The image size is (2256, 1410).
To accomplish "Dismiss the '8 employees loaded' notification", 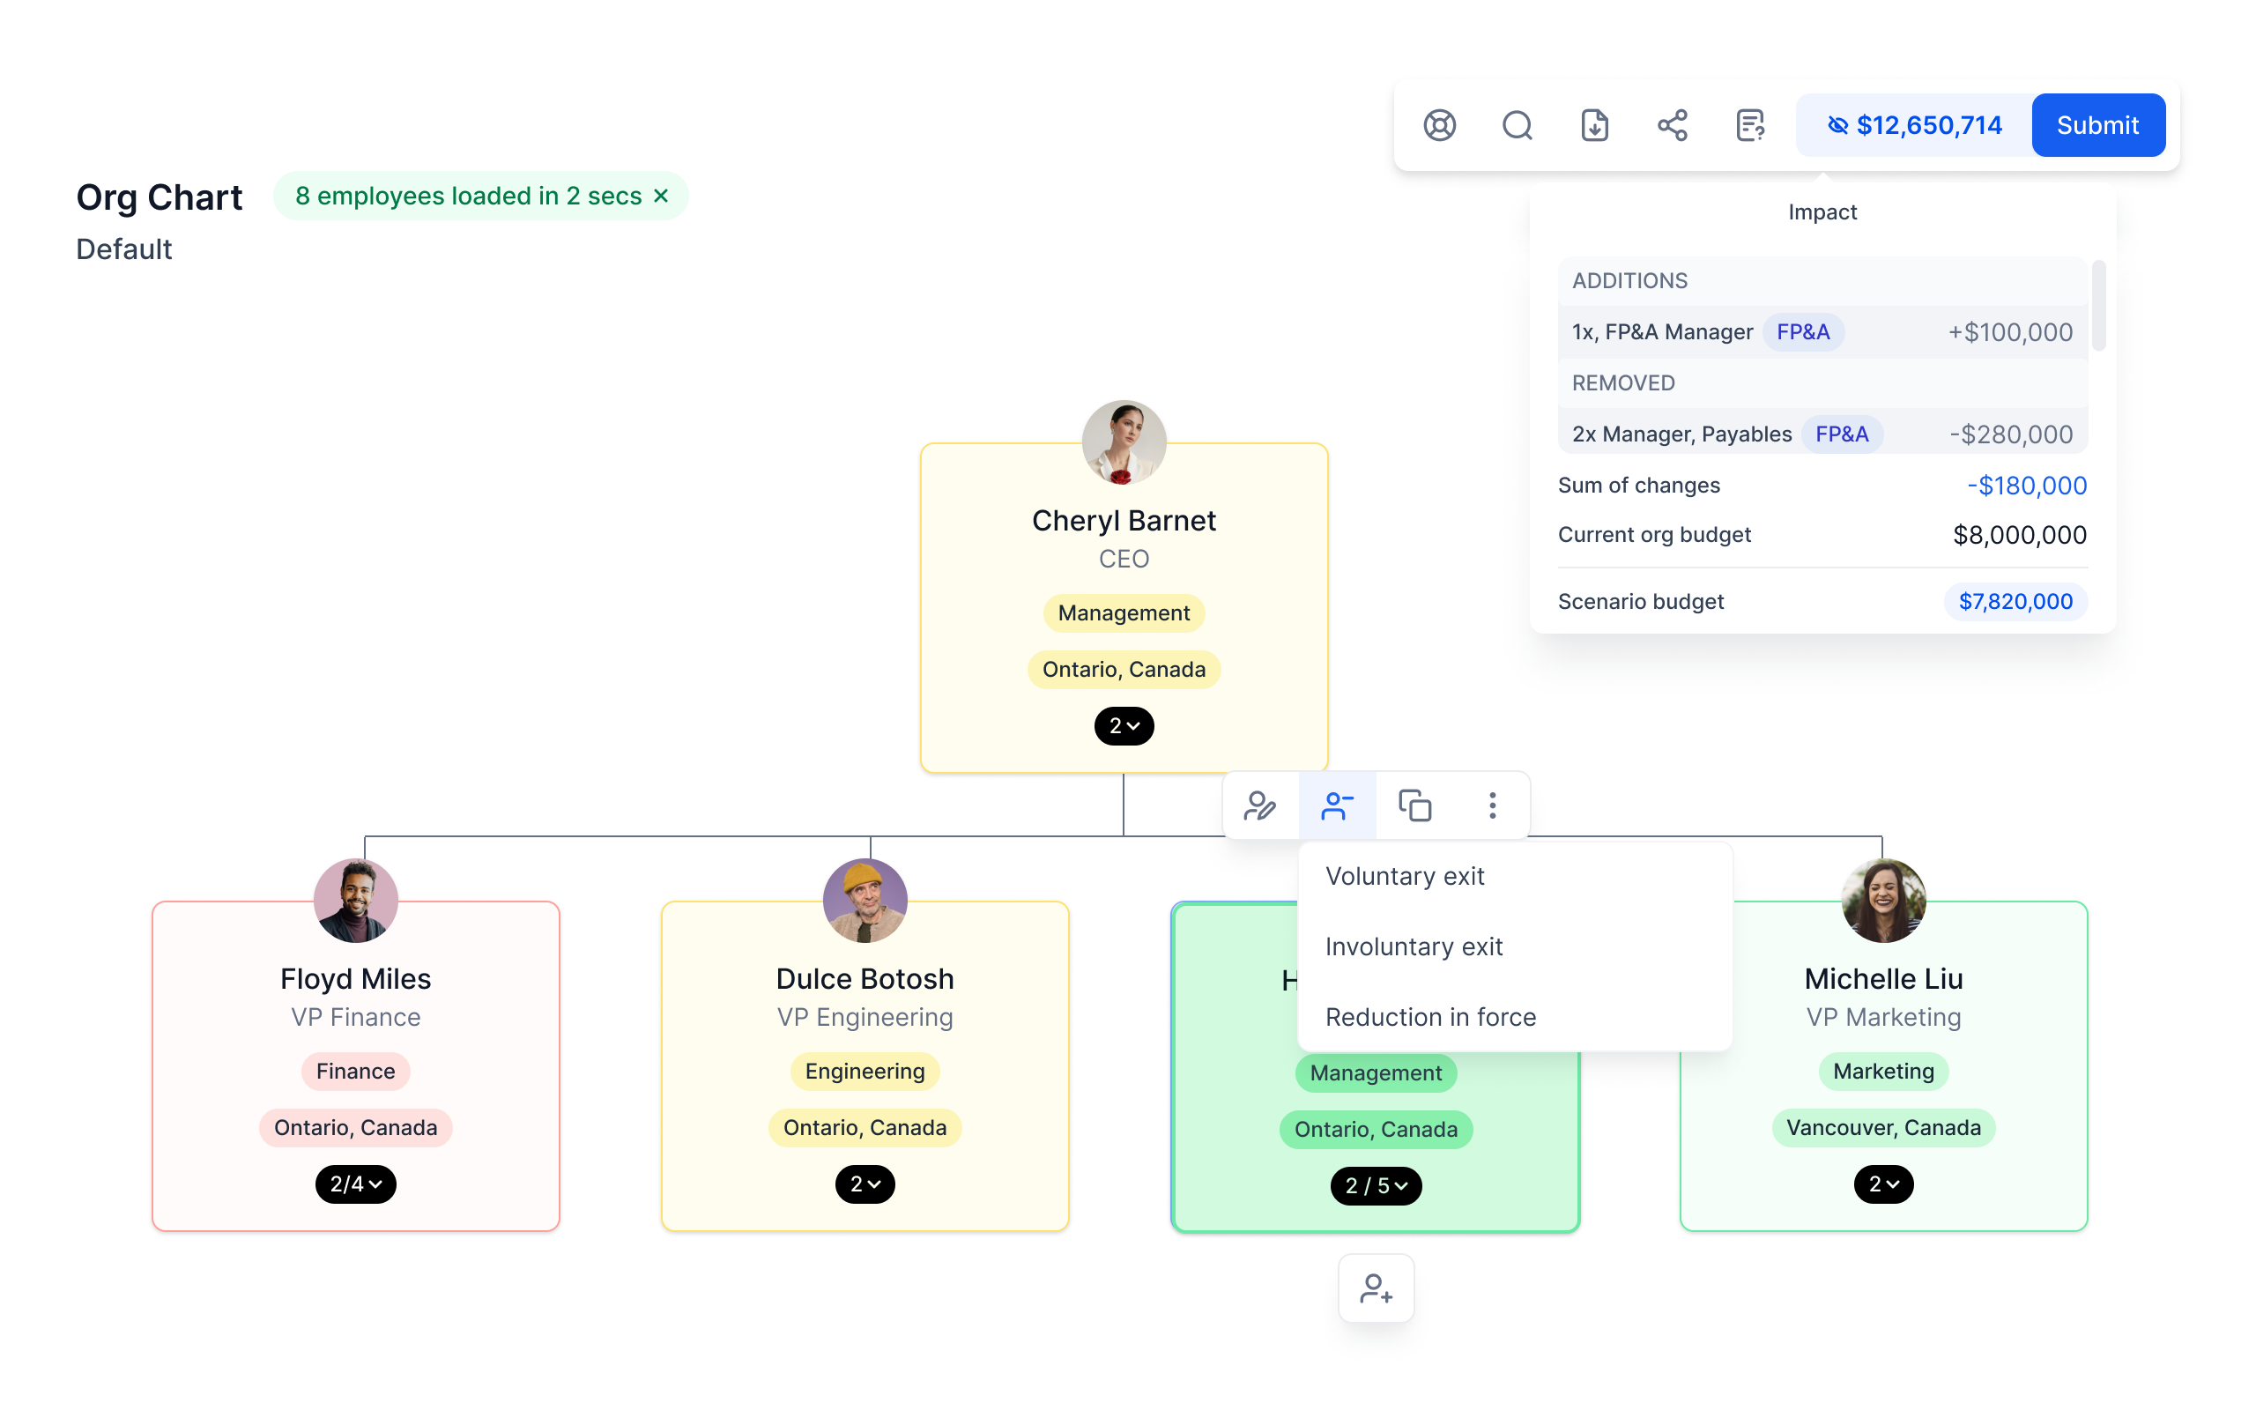I will pyautogui.click(x=663, y=195).
